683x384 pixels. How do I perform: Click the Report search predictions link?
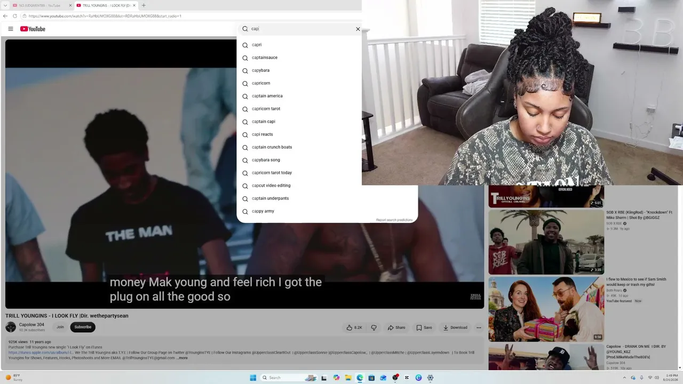pyautogui.click(x=394, y=220)
